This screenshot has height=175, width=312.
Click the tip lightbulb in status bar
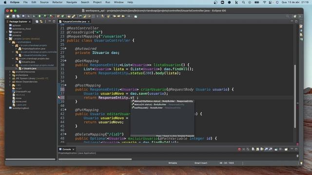click(x=301, y=163)
